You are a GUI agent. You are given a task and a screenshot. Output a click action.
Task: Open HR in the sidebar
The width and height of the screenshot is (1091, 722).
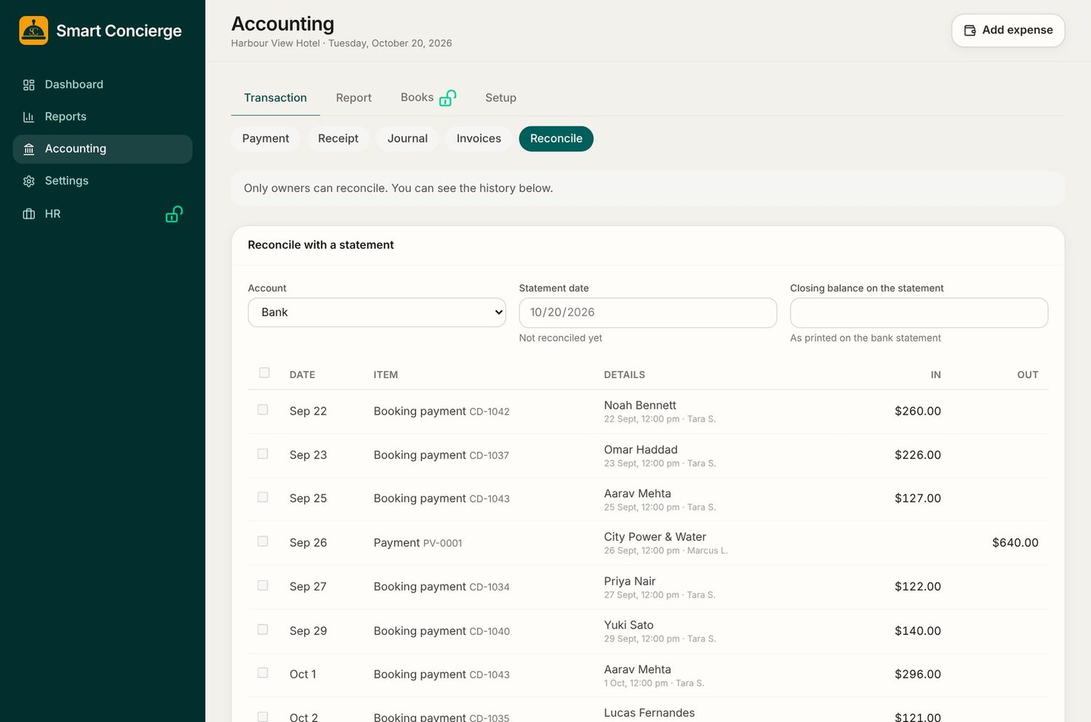[x=103, y=214]
